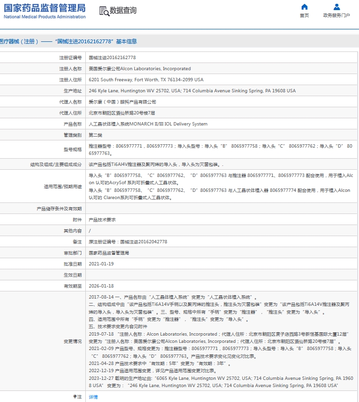
Task: Click agent name 爱尔康（中国）眼科产品有限公司
Action: coord(122,102)
